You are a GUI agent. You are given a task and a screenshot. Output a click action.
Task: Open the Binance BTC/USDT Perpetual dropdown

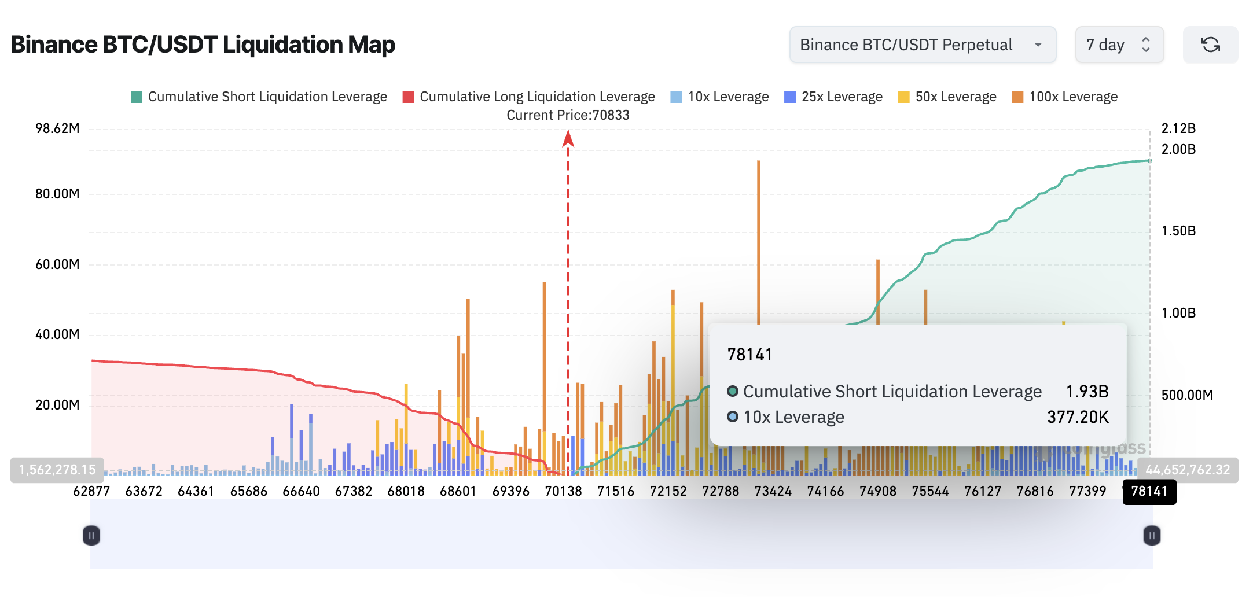coord(922,45)
